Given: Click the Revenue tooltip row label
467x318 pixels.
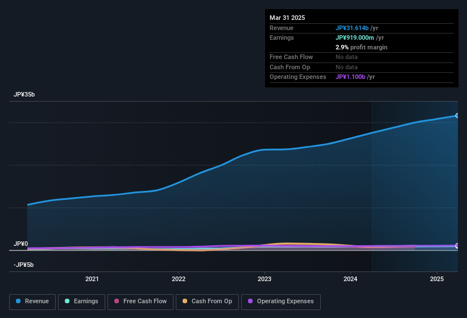Looking at the screenshot, I should (282, 28).
